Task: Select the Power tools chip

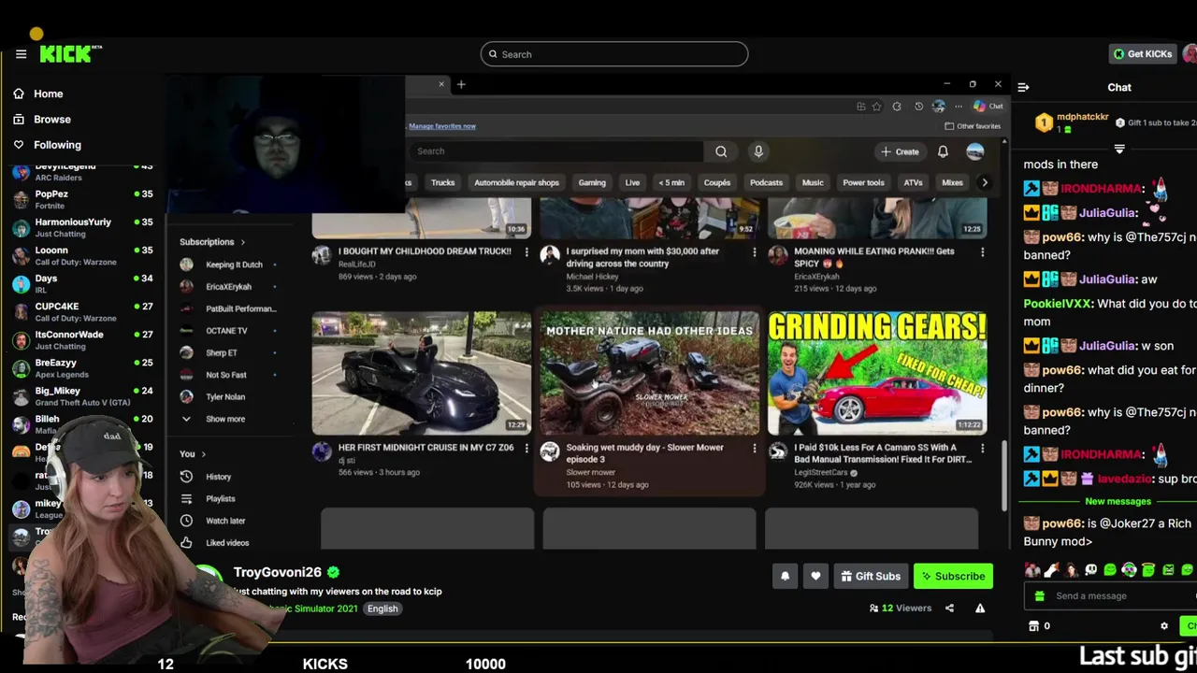Action: pos(863,182)
